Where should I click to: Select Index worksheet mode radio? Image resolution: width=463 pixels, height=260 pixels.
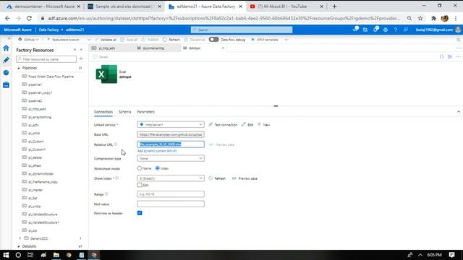158,168
